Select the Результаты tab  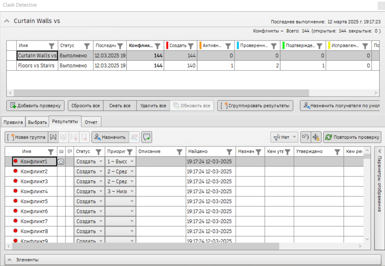click(65, 122)
